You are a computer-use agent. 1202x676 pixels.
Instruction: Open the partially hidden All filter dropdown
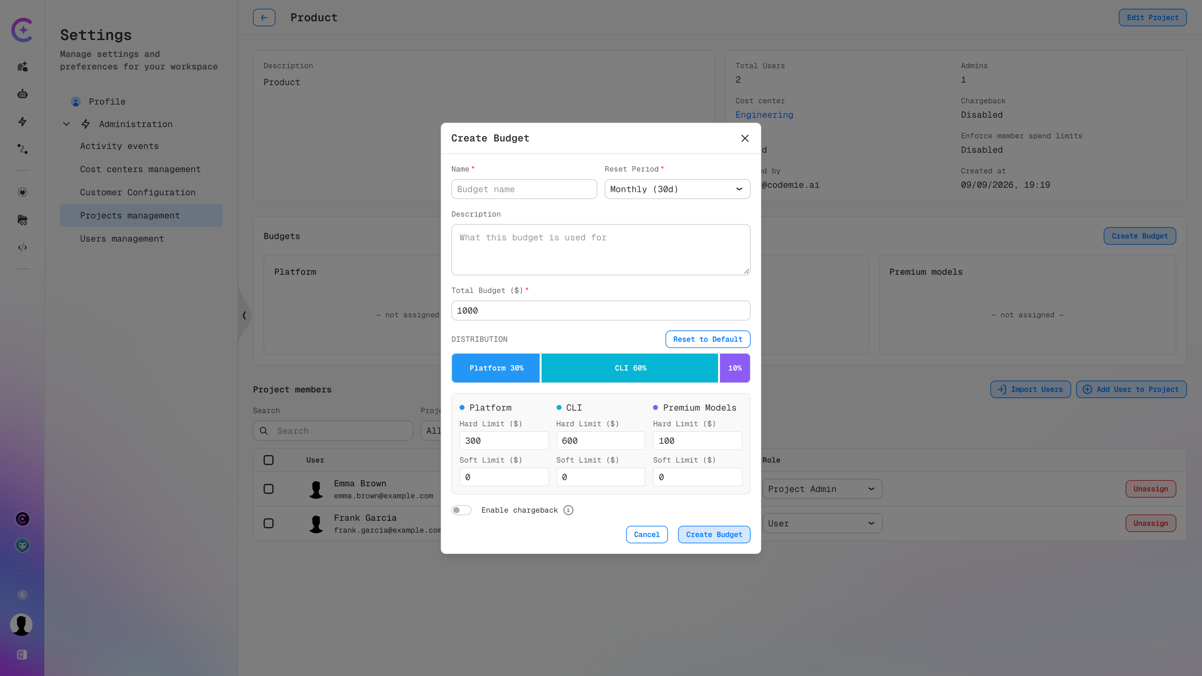pyautogui.click(x=431, y=431)
